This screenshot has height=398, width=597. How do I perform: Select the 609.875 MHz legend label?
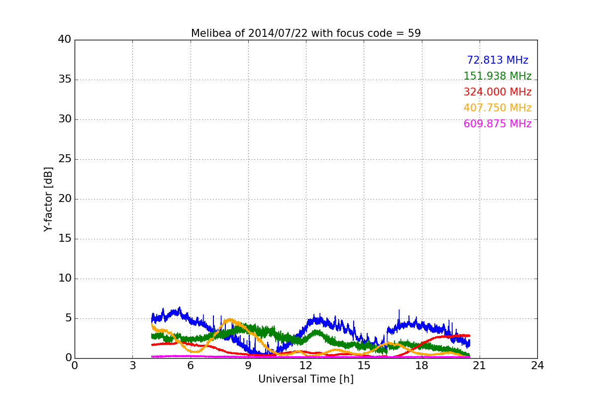click(497, 124)
